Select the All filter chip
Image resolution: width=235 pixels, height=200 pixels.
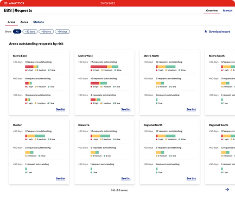point(17,32)
